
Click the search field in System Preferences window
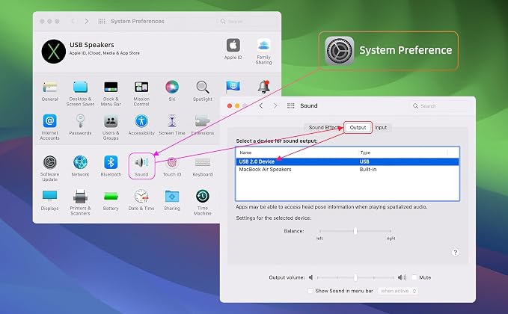(246, 22)
